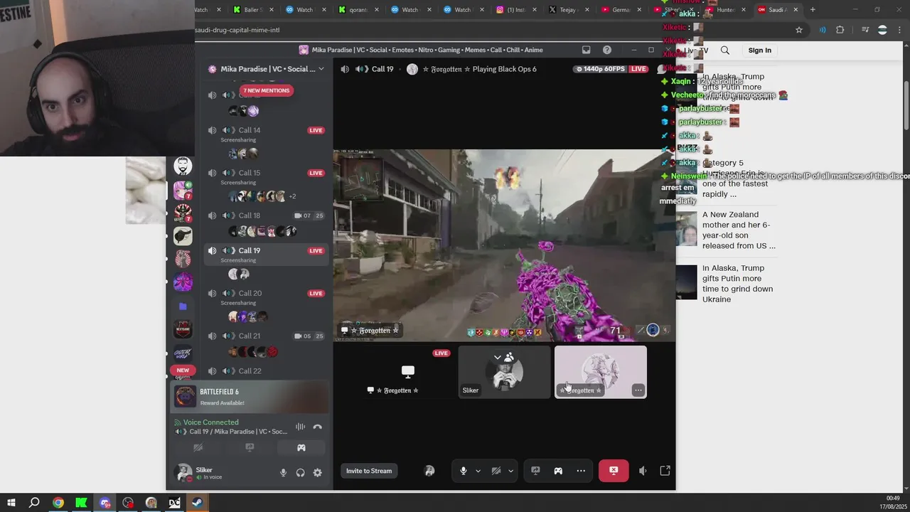This screenshot has height=512, width=910.
Task: Open Chrome extensions puzzle icon
Action: pyautogui.click(x=840, y=30)
